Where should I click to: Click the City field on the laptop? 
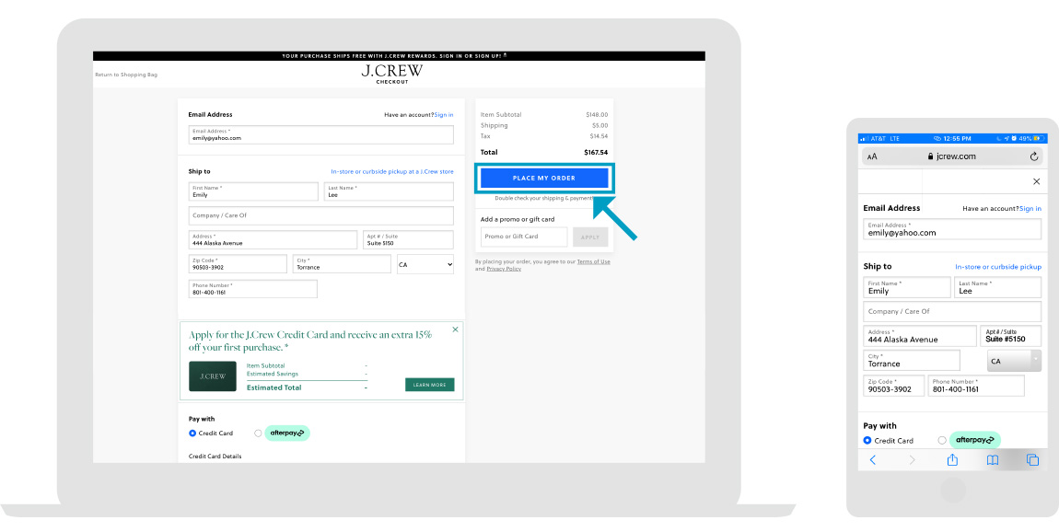click(x=342, y=264)
